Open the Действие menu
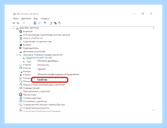Screen dimensions: 167x128 [26, 19]
